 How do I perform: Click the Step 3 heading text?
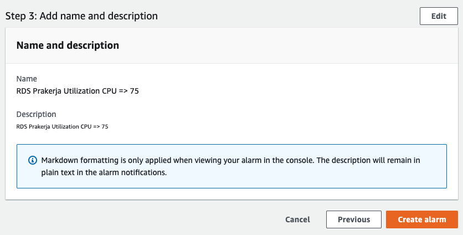(81, 16)
